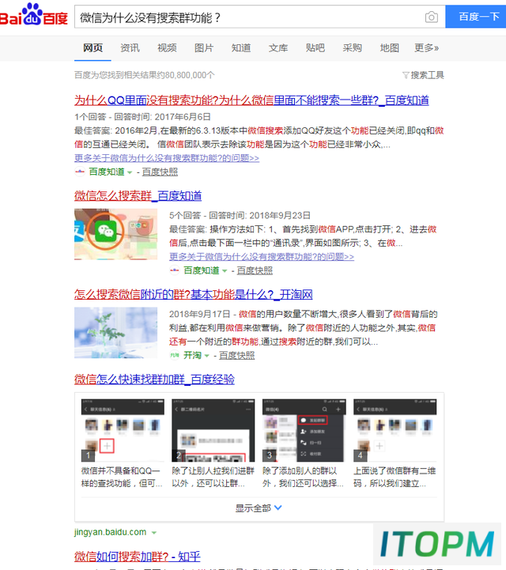Click 5个回答 answer date text
The height and width of the screenshot is (570, 506).
coord(240,215)
